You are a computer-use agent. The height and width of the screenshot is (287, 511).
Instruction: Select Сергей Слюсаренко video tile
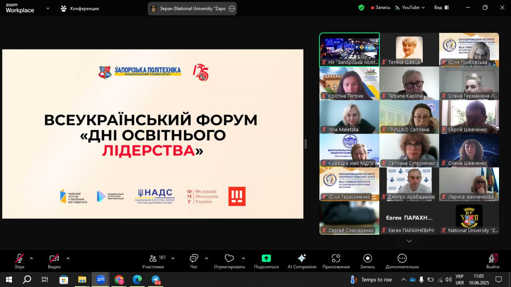click(349, 217)
